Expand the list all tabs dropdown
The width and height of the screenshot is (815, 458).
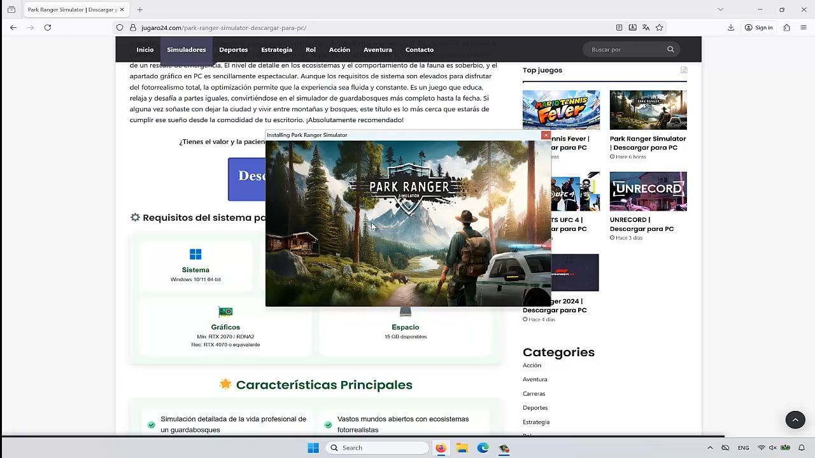click(720, 10)
